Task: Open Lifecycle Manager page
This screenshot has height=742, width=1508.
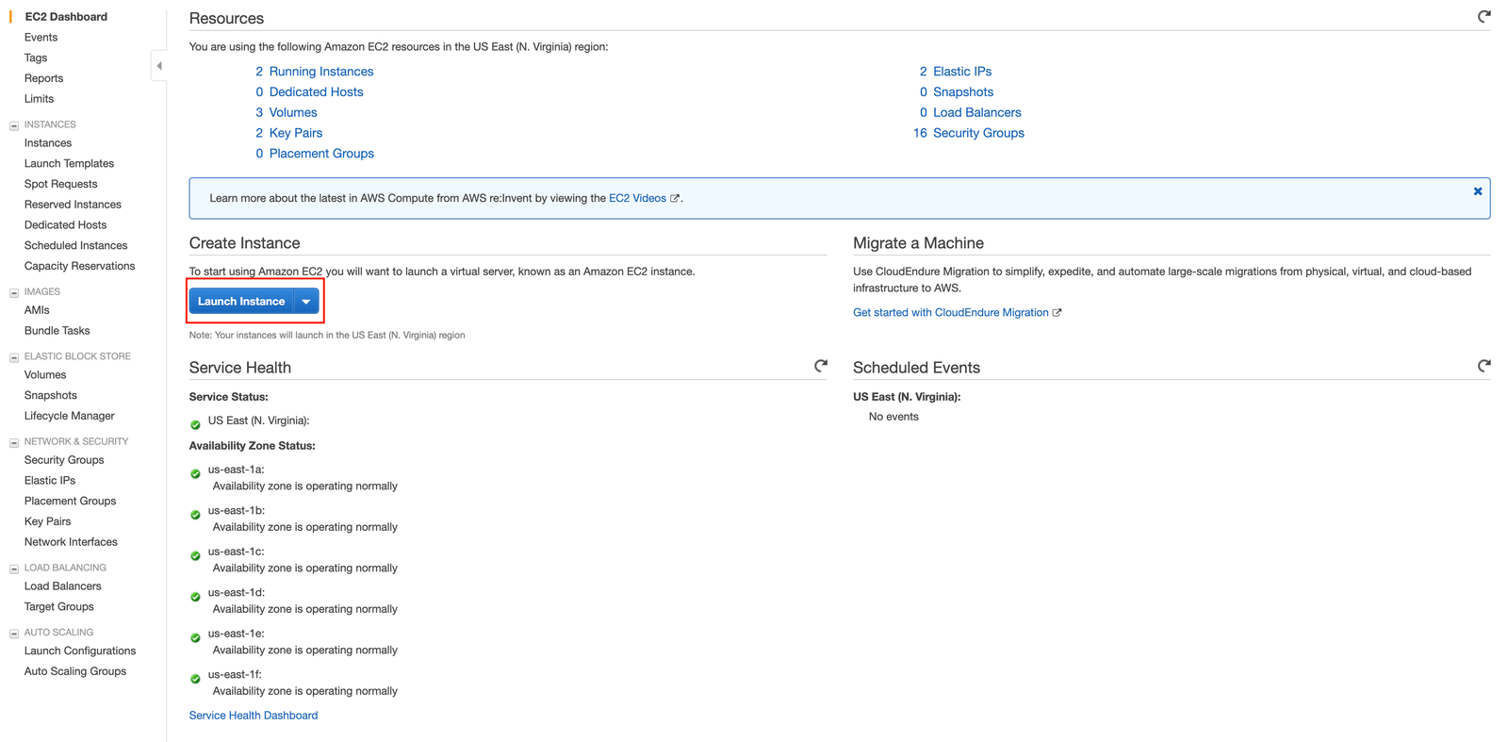Action: click(69, 416)
